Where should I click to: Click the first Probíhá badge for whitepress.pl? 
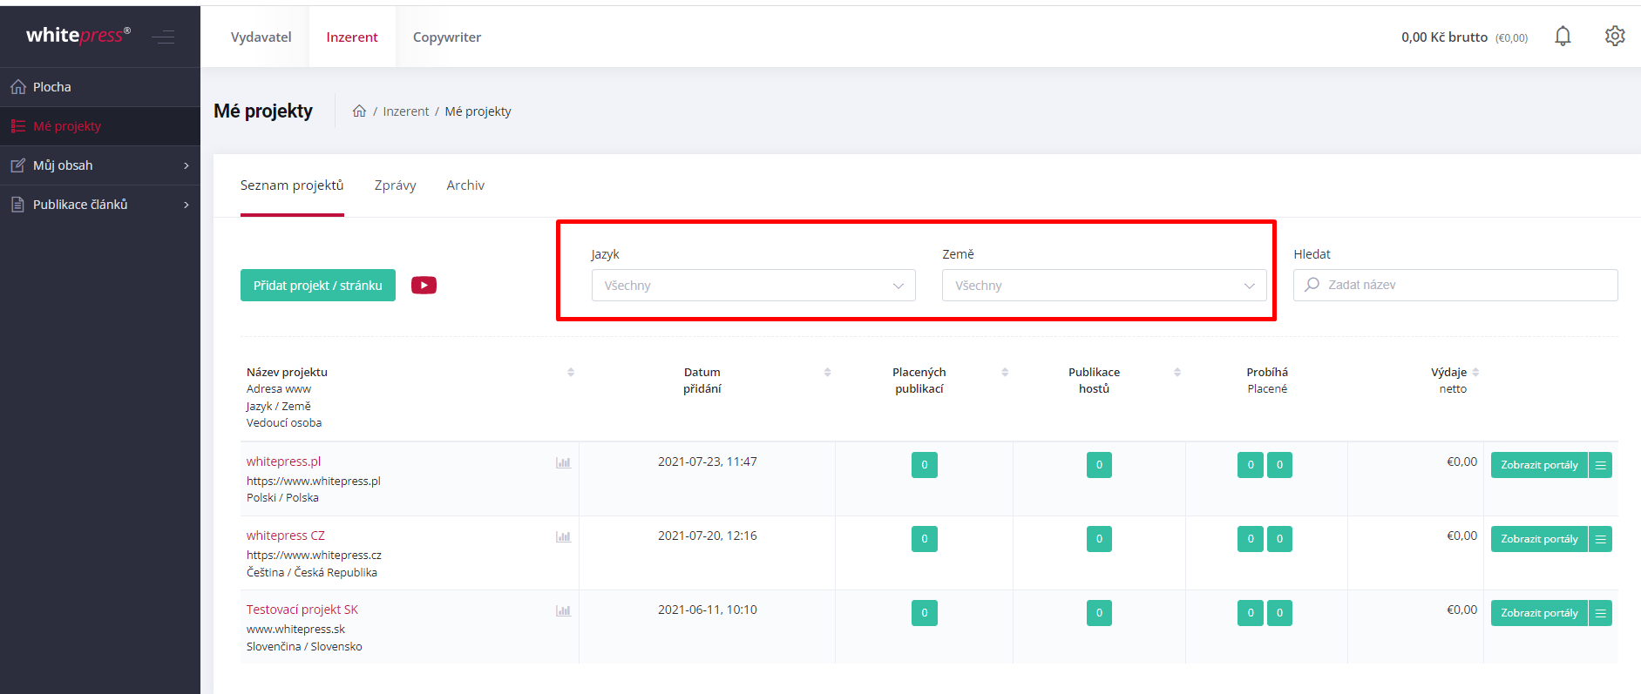pyautogui.click(x=1250, y=465)
